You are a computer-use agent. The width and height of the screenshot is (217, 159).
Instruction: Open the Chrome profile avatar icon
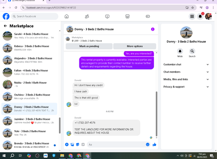coord(207,8)
